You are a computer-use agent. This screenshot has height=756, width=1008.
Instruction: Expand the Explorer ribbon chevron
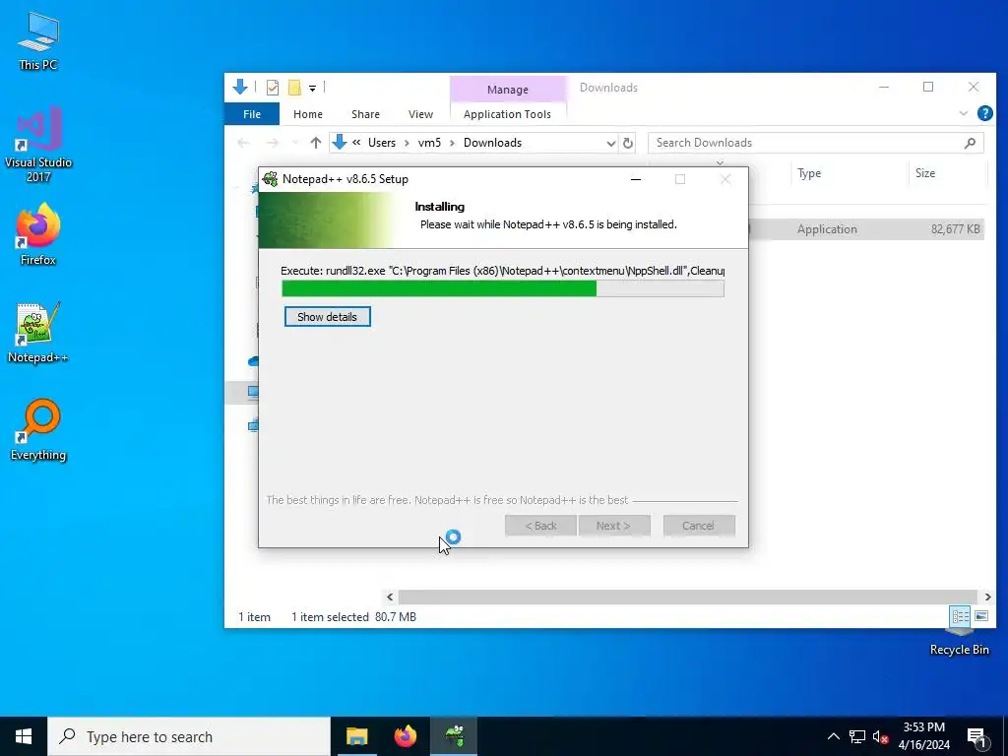(x=963, y=113)
